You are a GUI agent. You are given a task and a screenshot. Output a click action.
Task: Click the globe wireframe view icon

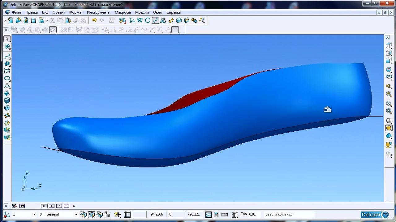389,121
